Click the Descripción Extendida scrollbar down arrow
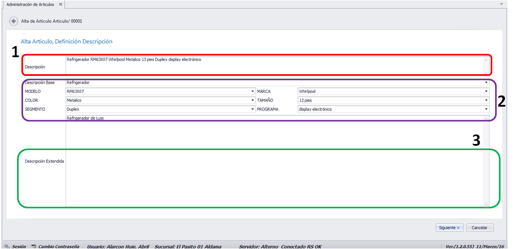Screen dimensions: 517x249 click(x=486, y=204)
